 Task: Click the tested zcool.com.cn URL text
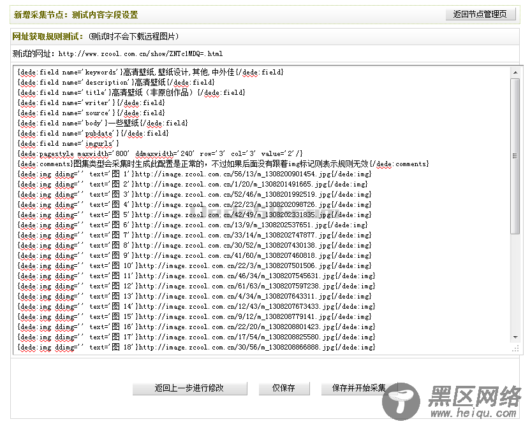pos(140,53)
